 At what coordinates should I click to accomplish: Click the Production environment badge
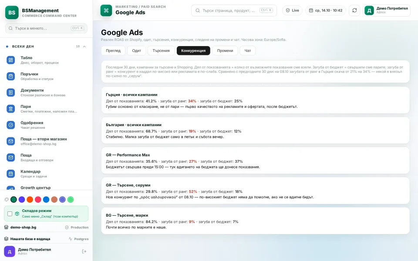point(77,228)
